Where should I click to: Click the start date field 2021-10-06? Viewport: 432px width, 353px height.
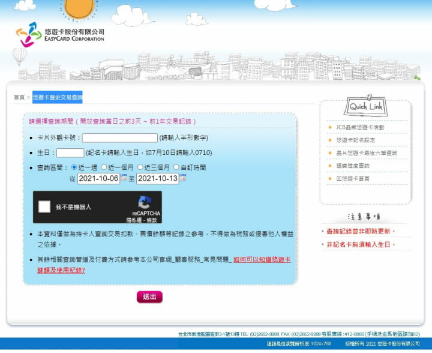click(98, 178)
